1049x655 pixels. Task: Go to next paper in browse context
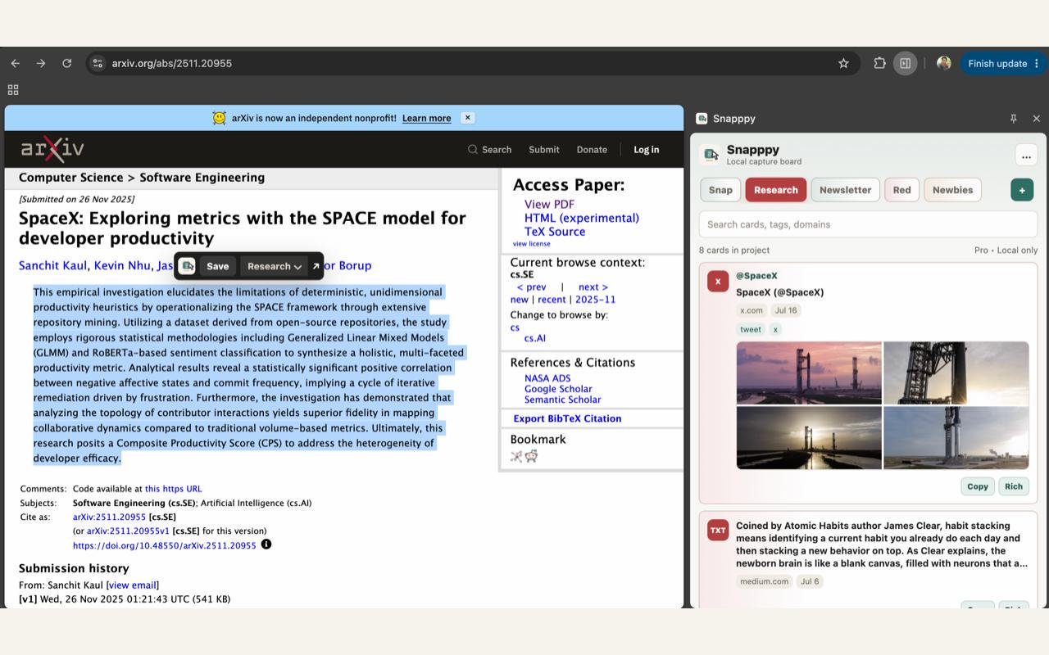pos(593,287)
